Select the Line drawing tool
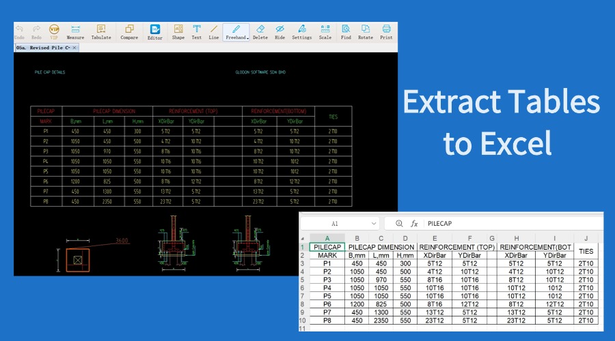 tap(214, 31)
